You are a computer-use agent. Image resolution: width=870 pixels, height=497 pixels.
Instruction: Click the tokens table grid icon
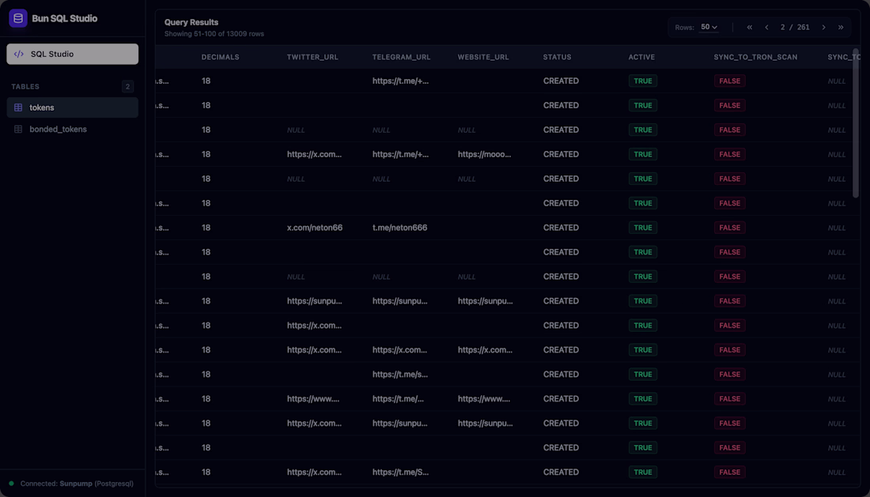[19, 107]
